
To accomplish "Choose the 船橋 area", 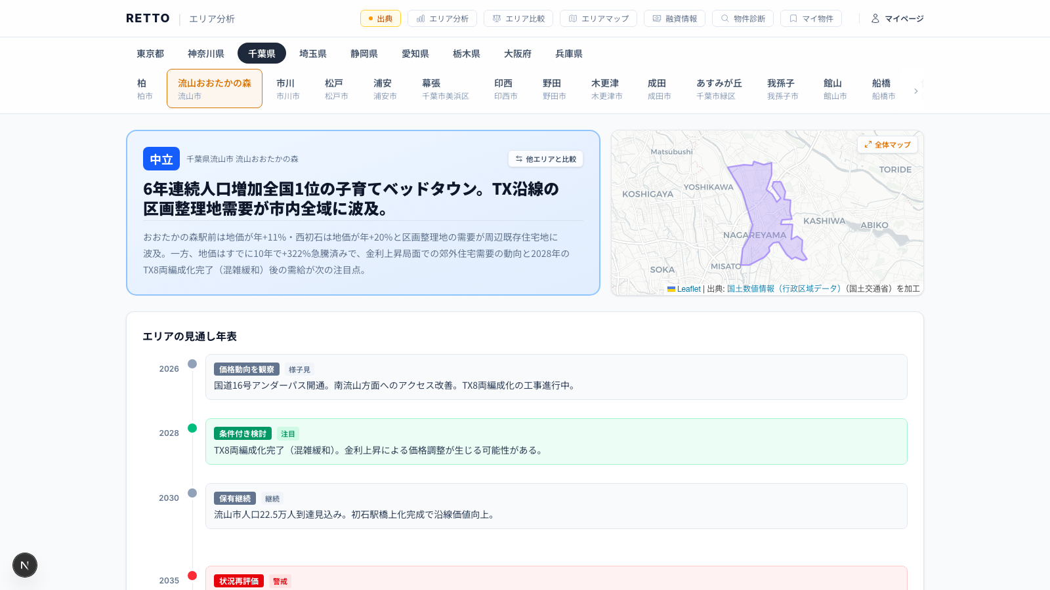I will [x=884, y=88].
